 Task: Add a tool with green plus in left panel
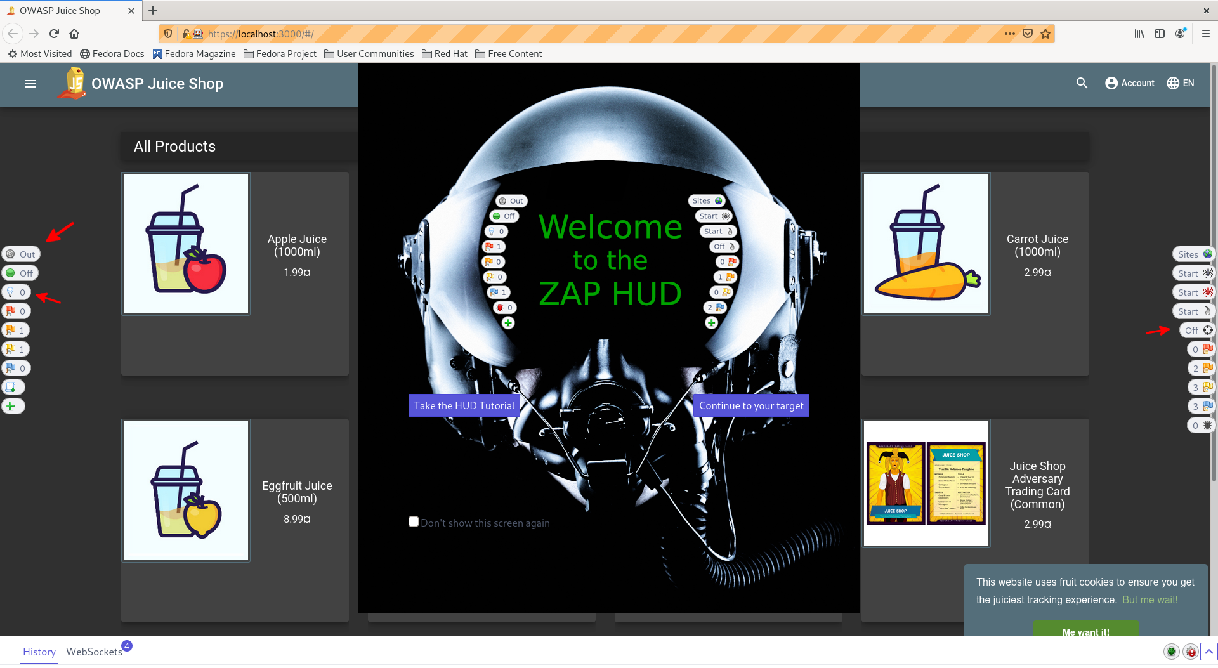13,407
